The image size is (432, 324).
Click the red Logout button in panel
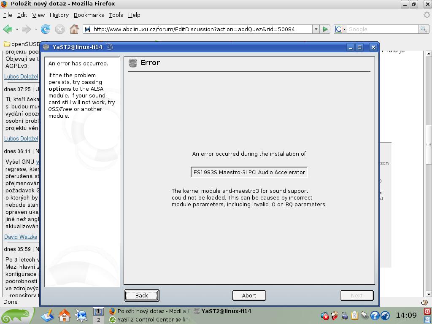pyautogui.click(x=428, y=312)
